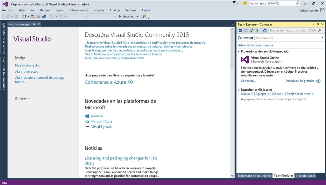Click the start page scrollbar down arrow

pyautogui.click(x=232, y=176)
